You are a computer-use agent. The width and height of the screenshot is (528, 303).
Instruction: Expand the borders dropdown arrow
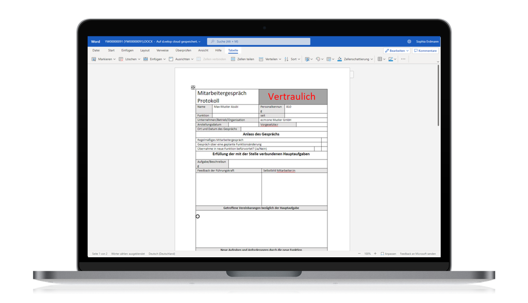(x=384, y=59)
